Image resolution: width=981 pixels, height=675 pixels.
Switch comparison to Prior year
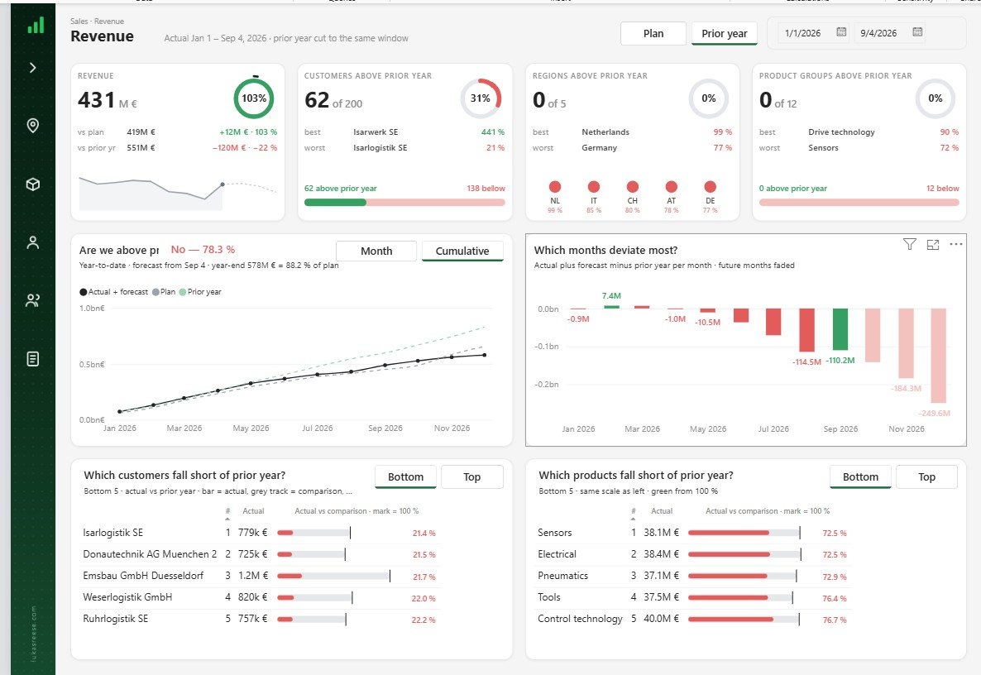tap(725, 34)
